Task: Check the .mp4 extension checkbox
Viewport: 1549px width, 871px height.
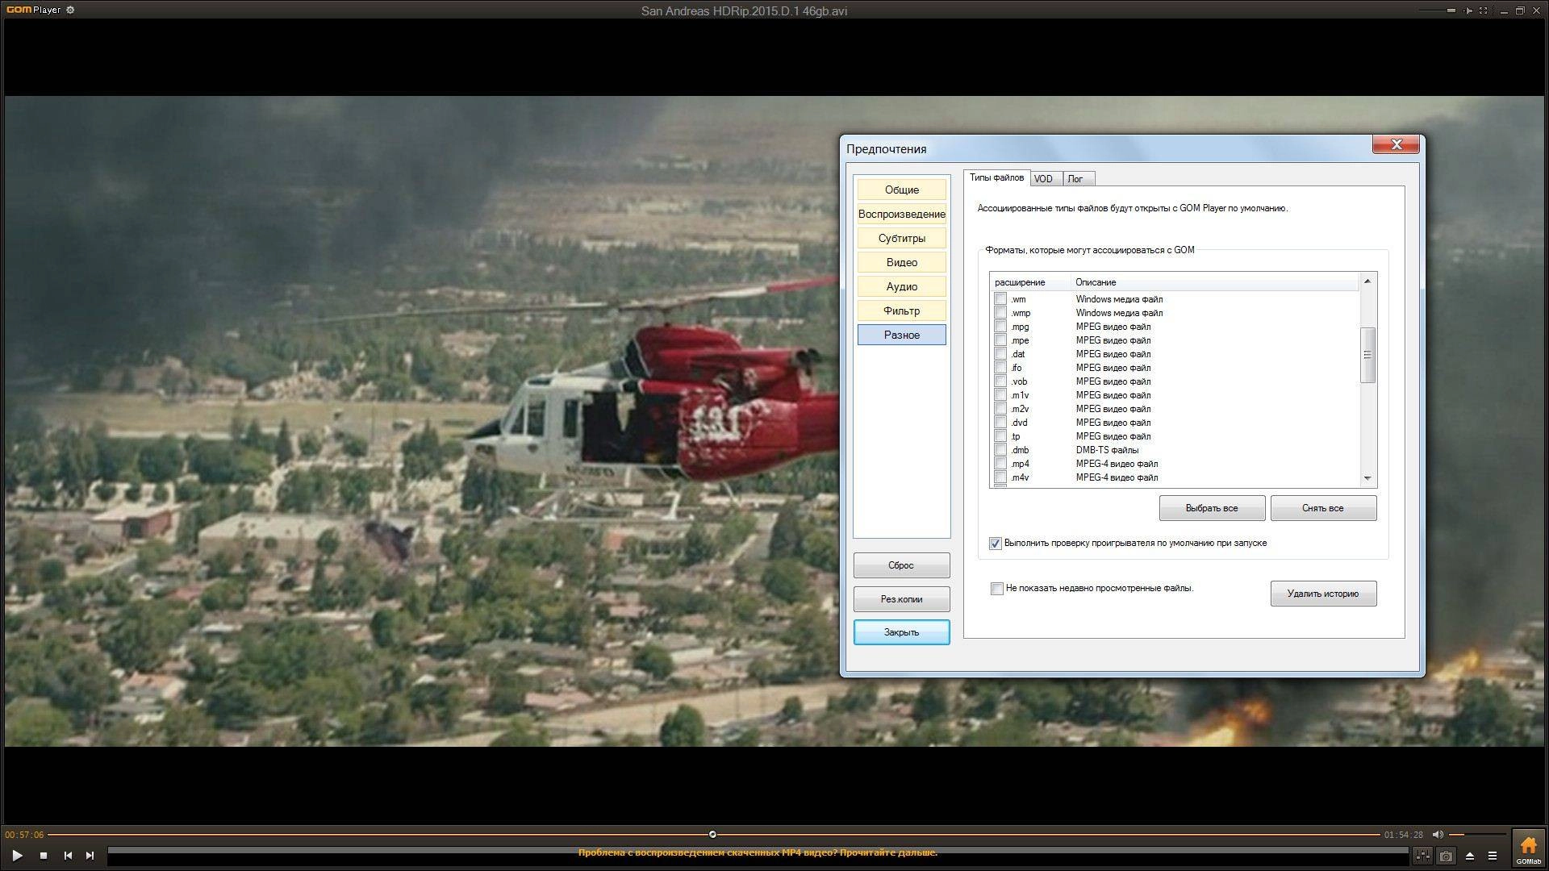Action: [1000, 464]
